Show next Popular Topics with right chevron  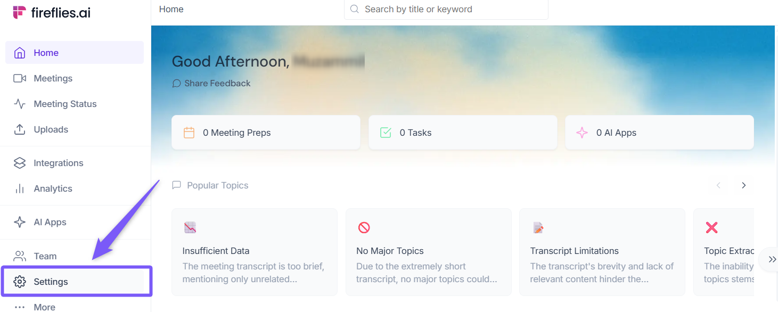point(744,185)
